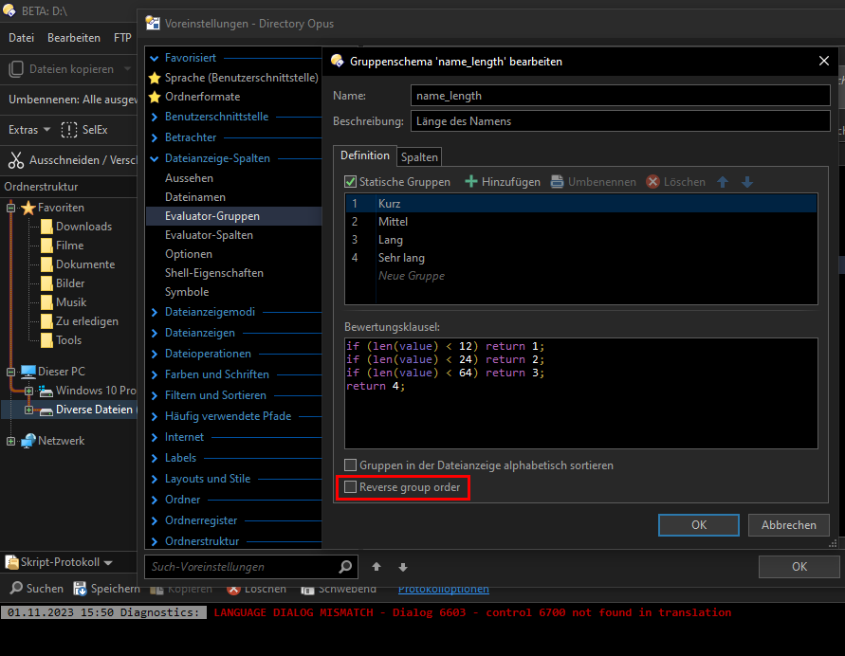845x656 pixels.
Task: Click the Favoriten star icon in tree
Action: (x=28, y=208)
